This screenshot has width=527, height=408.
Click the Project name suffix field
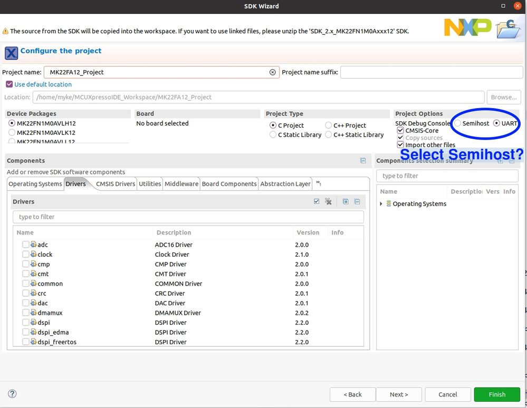[x=432, y=72]
